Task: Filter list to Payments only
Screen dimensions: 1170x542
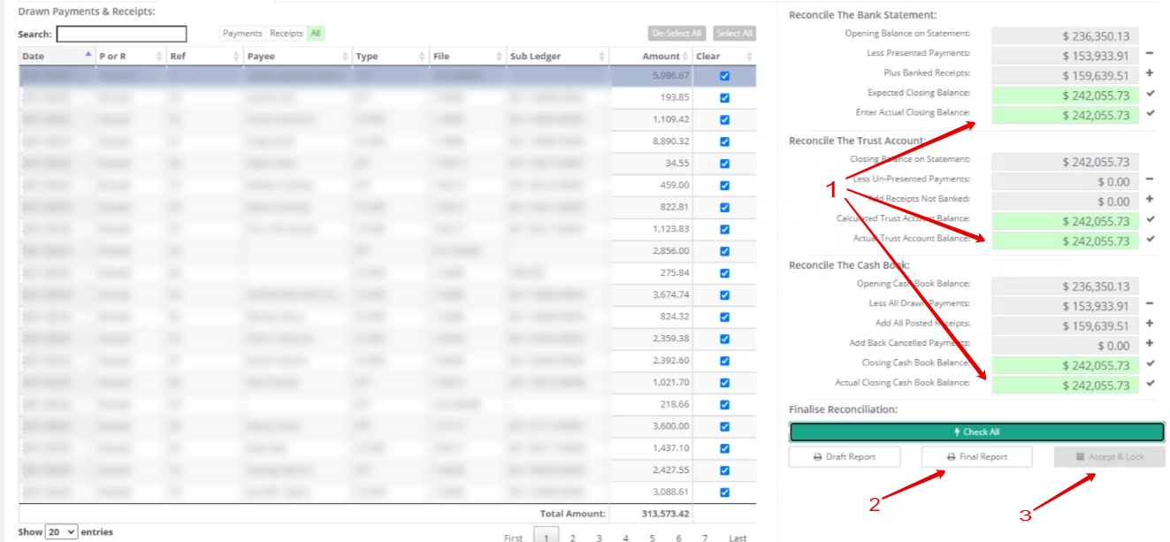Action: [x=242, y=34]
